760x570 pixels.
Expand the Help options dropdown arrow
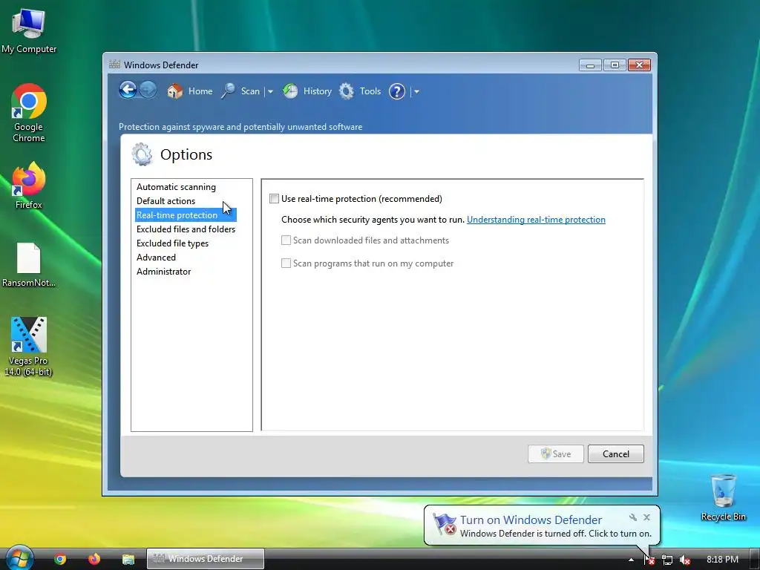pos(416,91)
